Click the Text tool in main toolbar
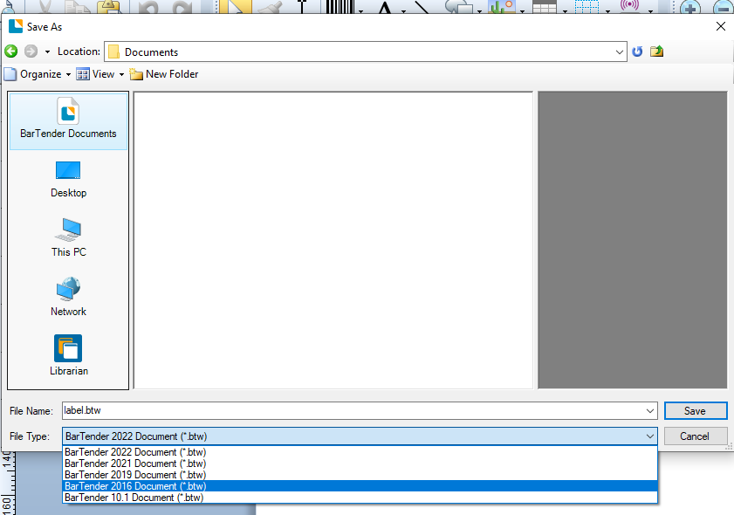This screenshot has height=515, width=734. (x=385, y=6)
